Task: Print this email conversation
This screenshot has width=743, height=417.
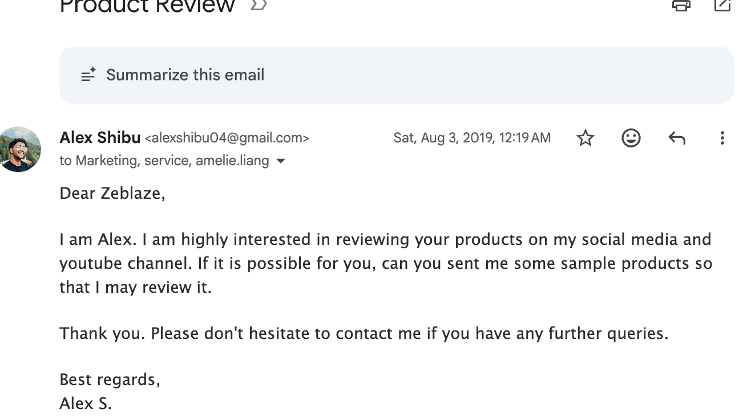Action: click(x=681, y=5)
